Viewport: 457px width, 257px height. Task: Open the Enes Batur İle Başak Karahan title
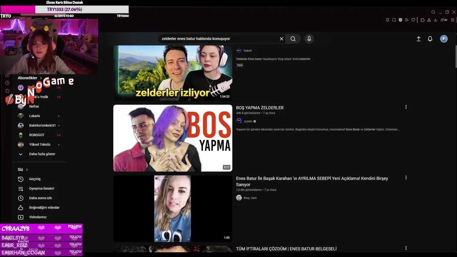312,181
